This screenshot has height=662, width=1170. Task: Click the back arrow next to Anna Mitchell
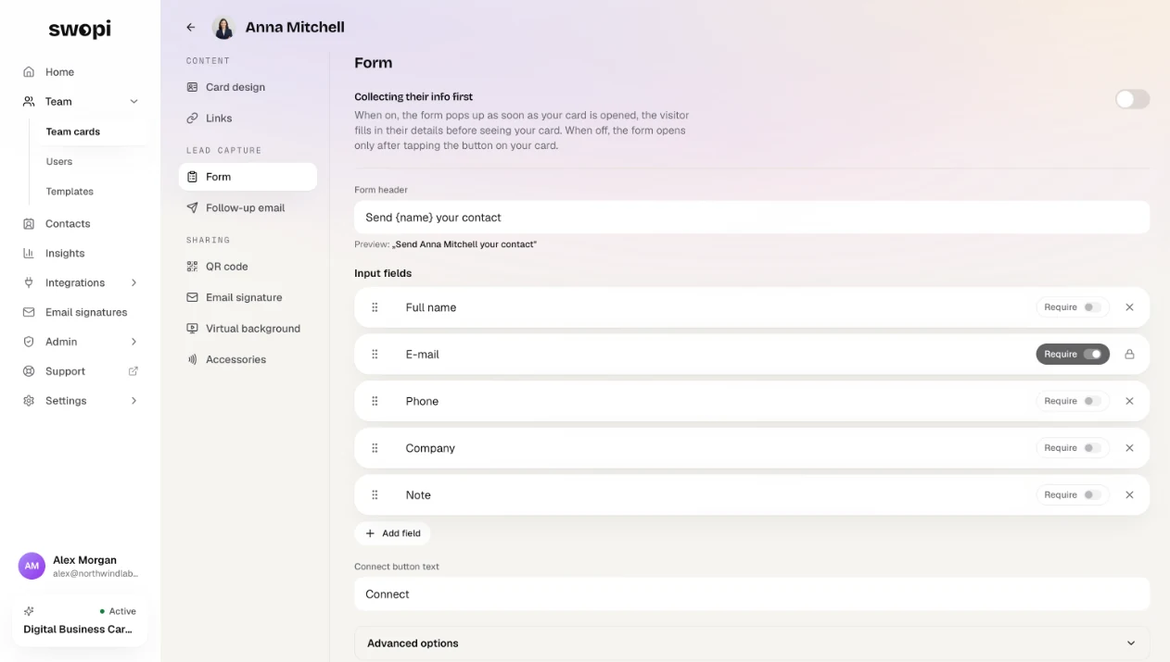click(191, 28)
